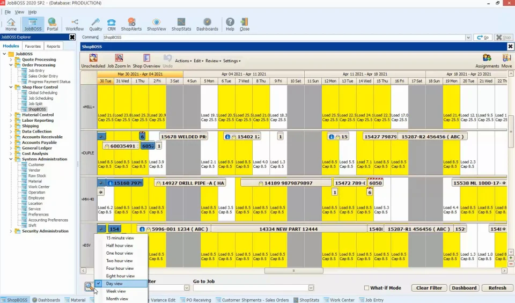Viewport: 515px width, 303px height.
Task: Open the Actions dropdown menu
Action: (x=183, y=61)
